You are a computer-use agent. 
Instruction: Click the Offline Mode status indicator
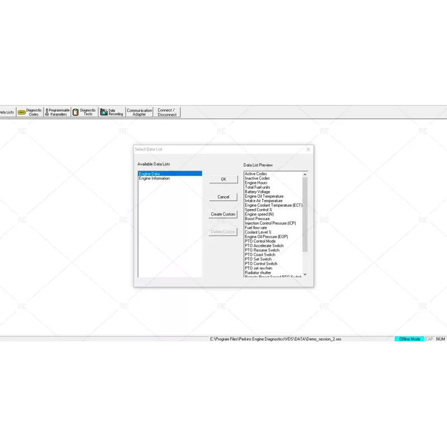(x=410, y=339)
